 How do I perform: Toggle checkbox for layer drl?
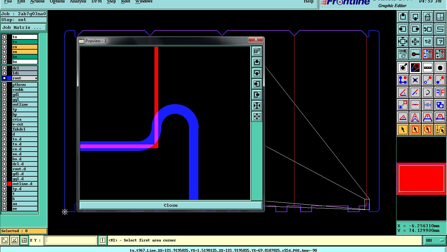pyautogui.click(x=4, y=68)
